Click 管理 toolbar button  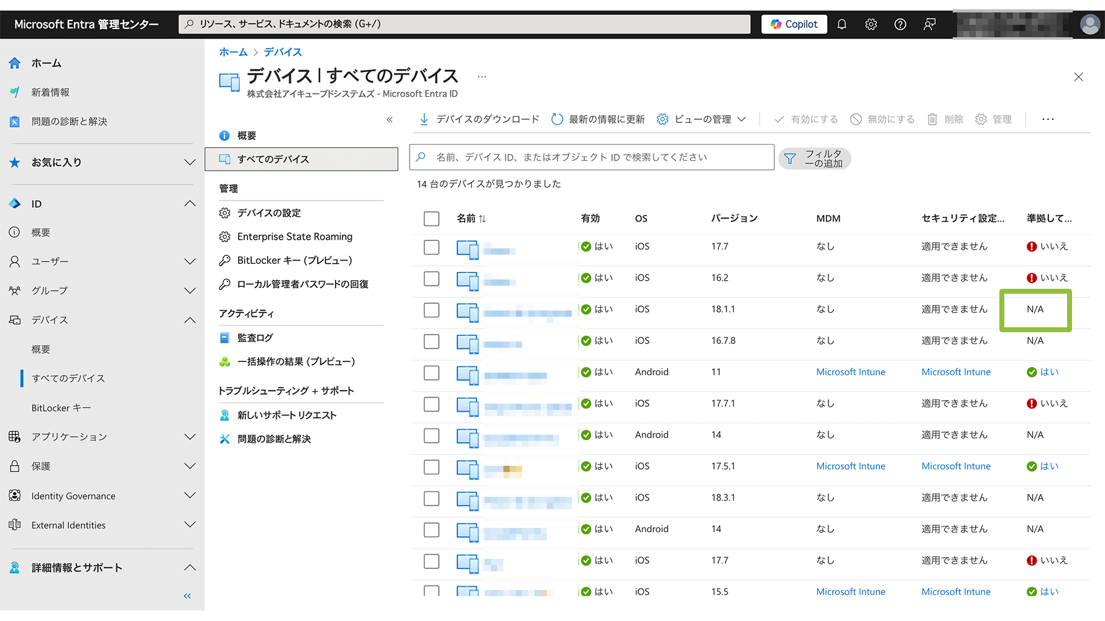993,119
